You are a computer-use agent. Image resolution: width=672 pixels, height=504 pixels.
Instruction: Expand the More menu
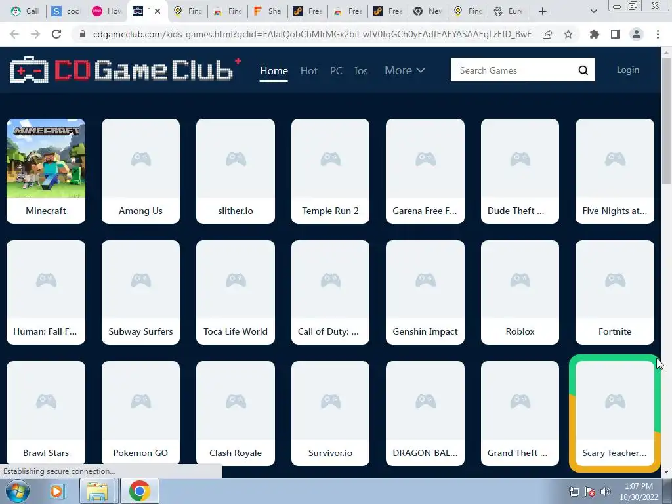[404, 70]
